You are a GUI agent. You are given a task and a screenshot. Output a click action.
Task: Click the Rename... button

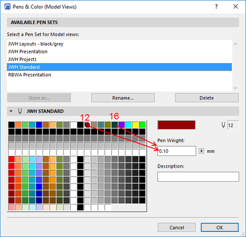pos(123,98)
